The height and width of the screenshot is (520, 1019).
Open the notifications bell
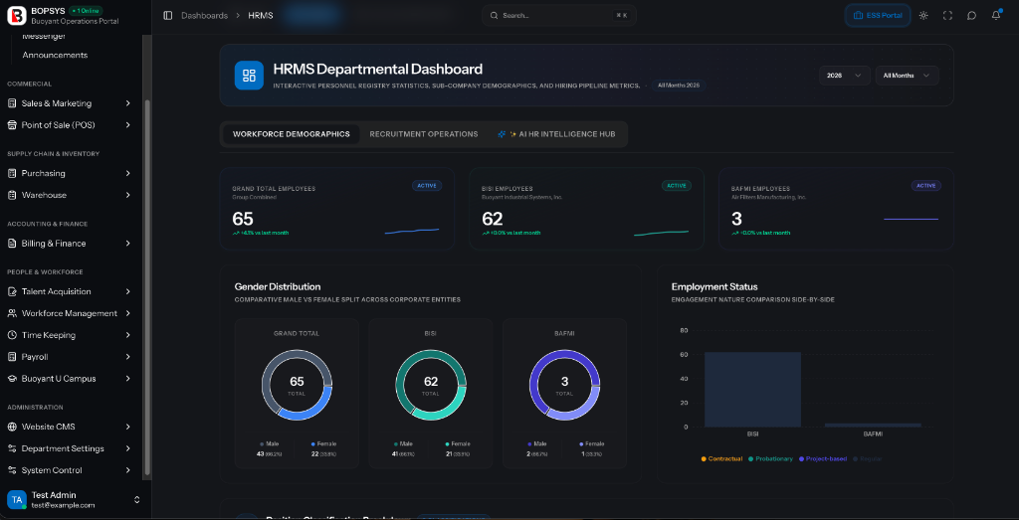tap(995, 16)
